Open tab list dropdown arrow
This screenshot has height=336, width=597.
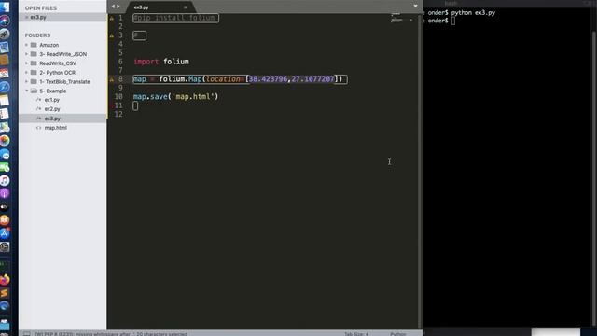click(x=415, y=7)
